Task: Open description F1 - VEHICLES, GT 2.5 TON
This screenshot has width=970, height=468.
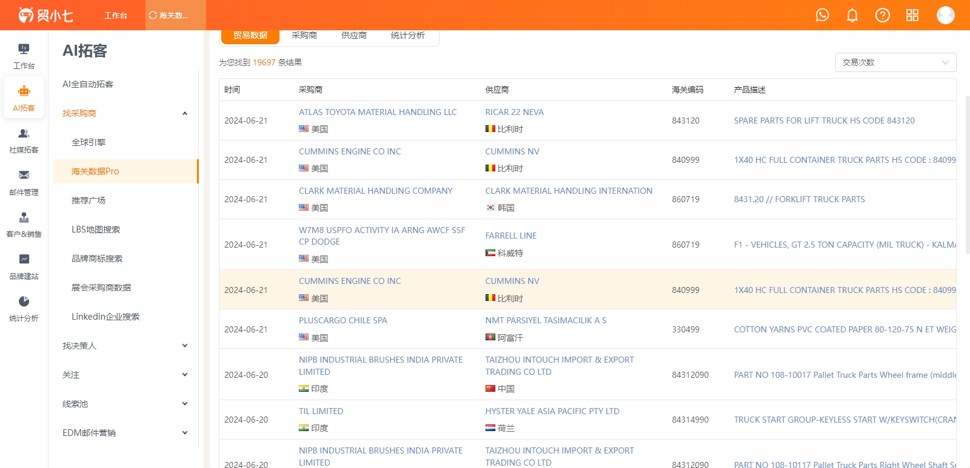Action: 845,245
